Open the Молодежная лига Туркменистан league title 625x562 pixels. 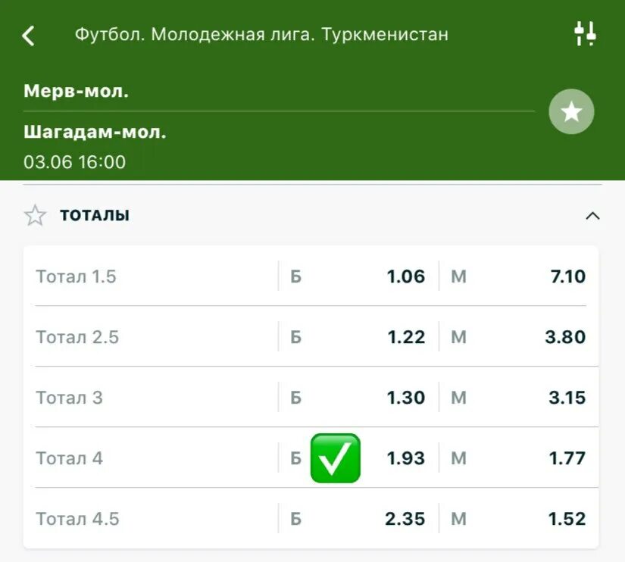tap(261, 35)
